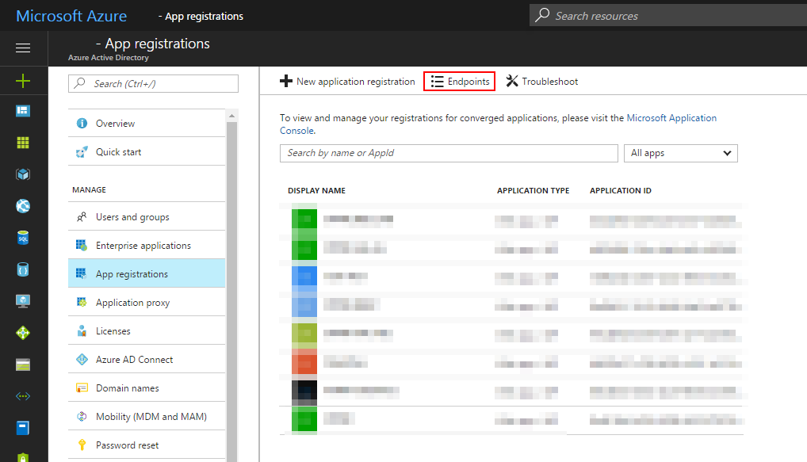The height and width of the screenshot is (462, 807).
Task: Click New application registration
Action: tap(347, 82)
